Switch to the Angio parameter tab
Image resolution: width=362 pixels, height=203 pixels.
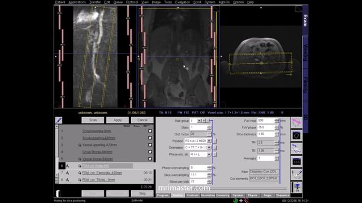(x=268, y=196)
